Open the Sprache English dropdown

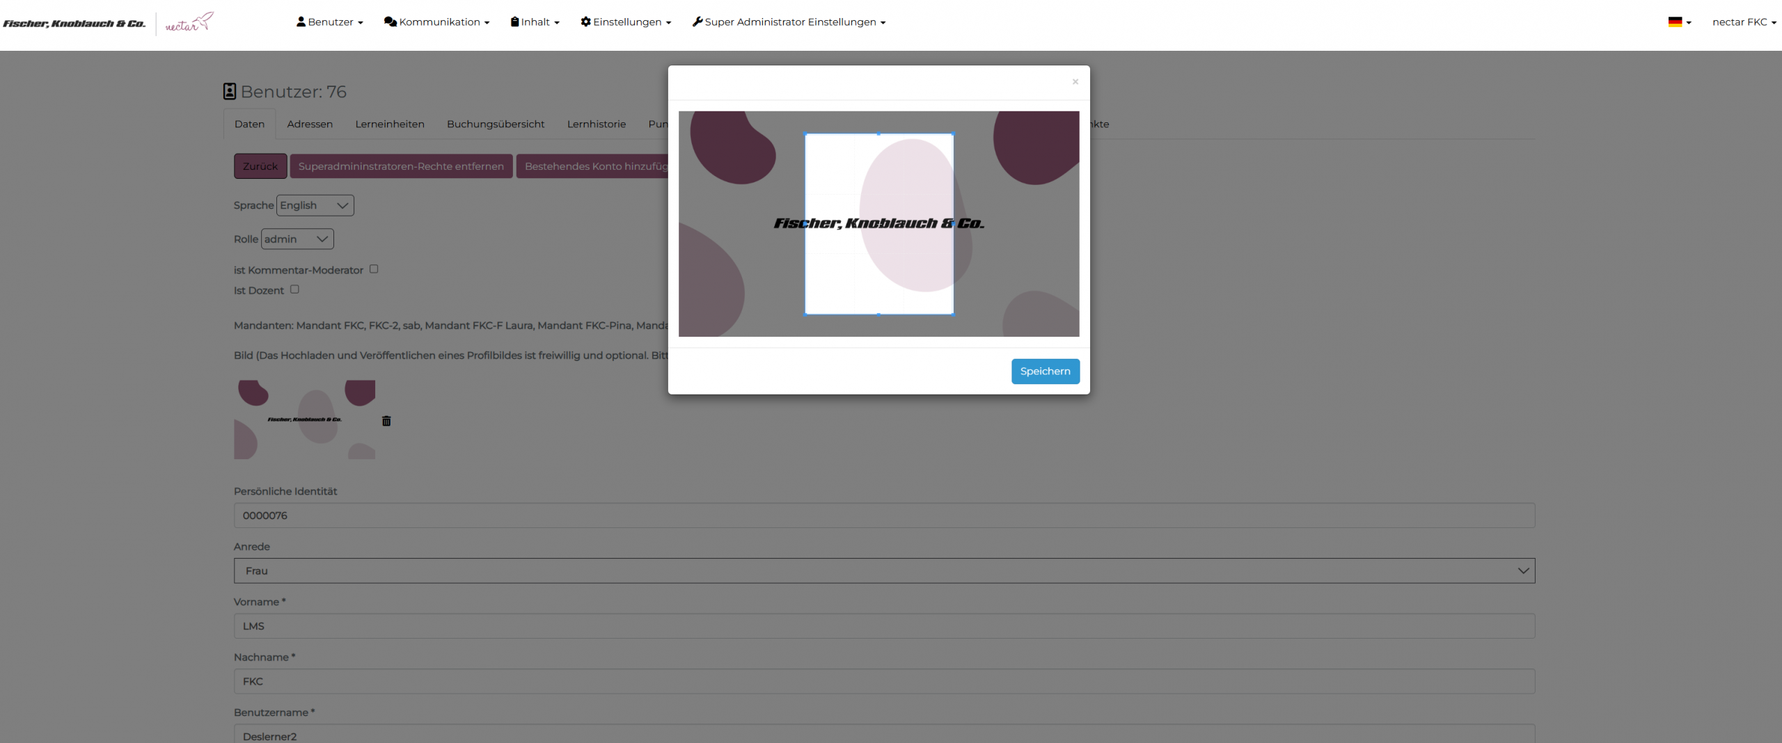click(315, 205)
